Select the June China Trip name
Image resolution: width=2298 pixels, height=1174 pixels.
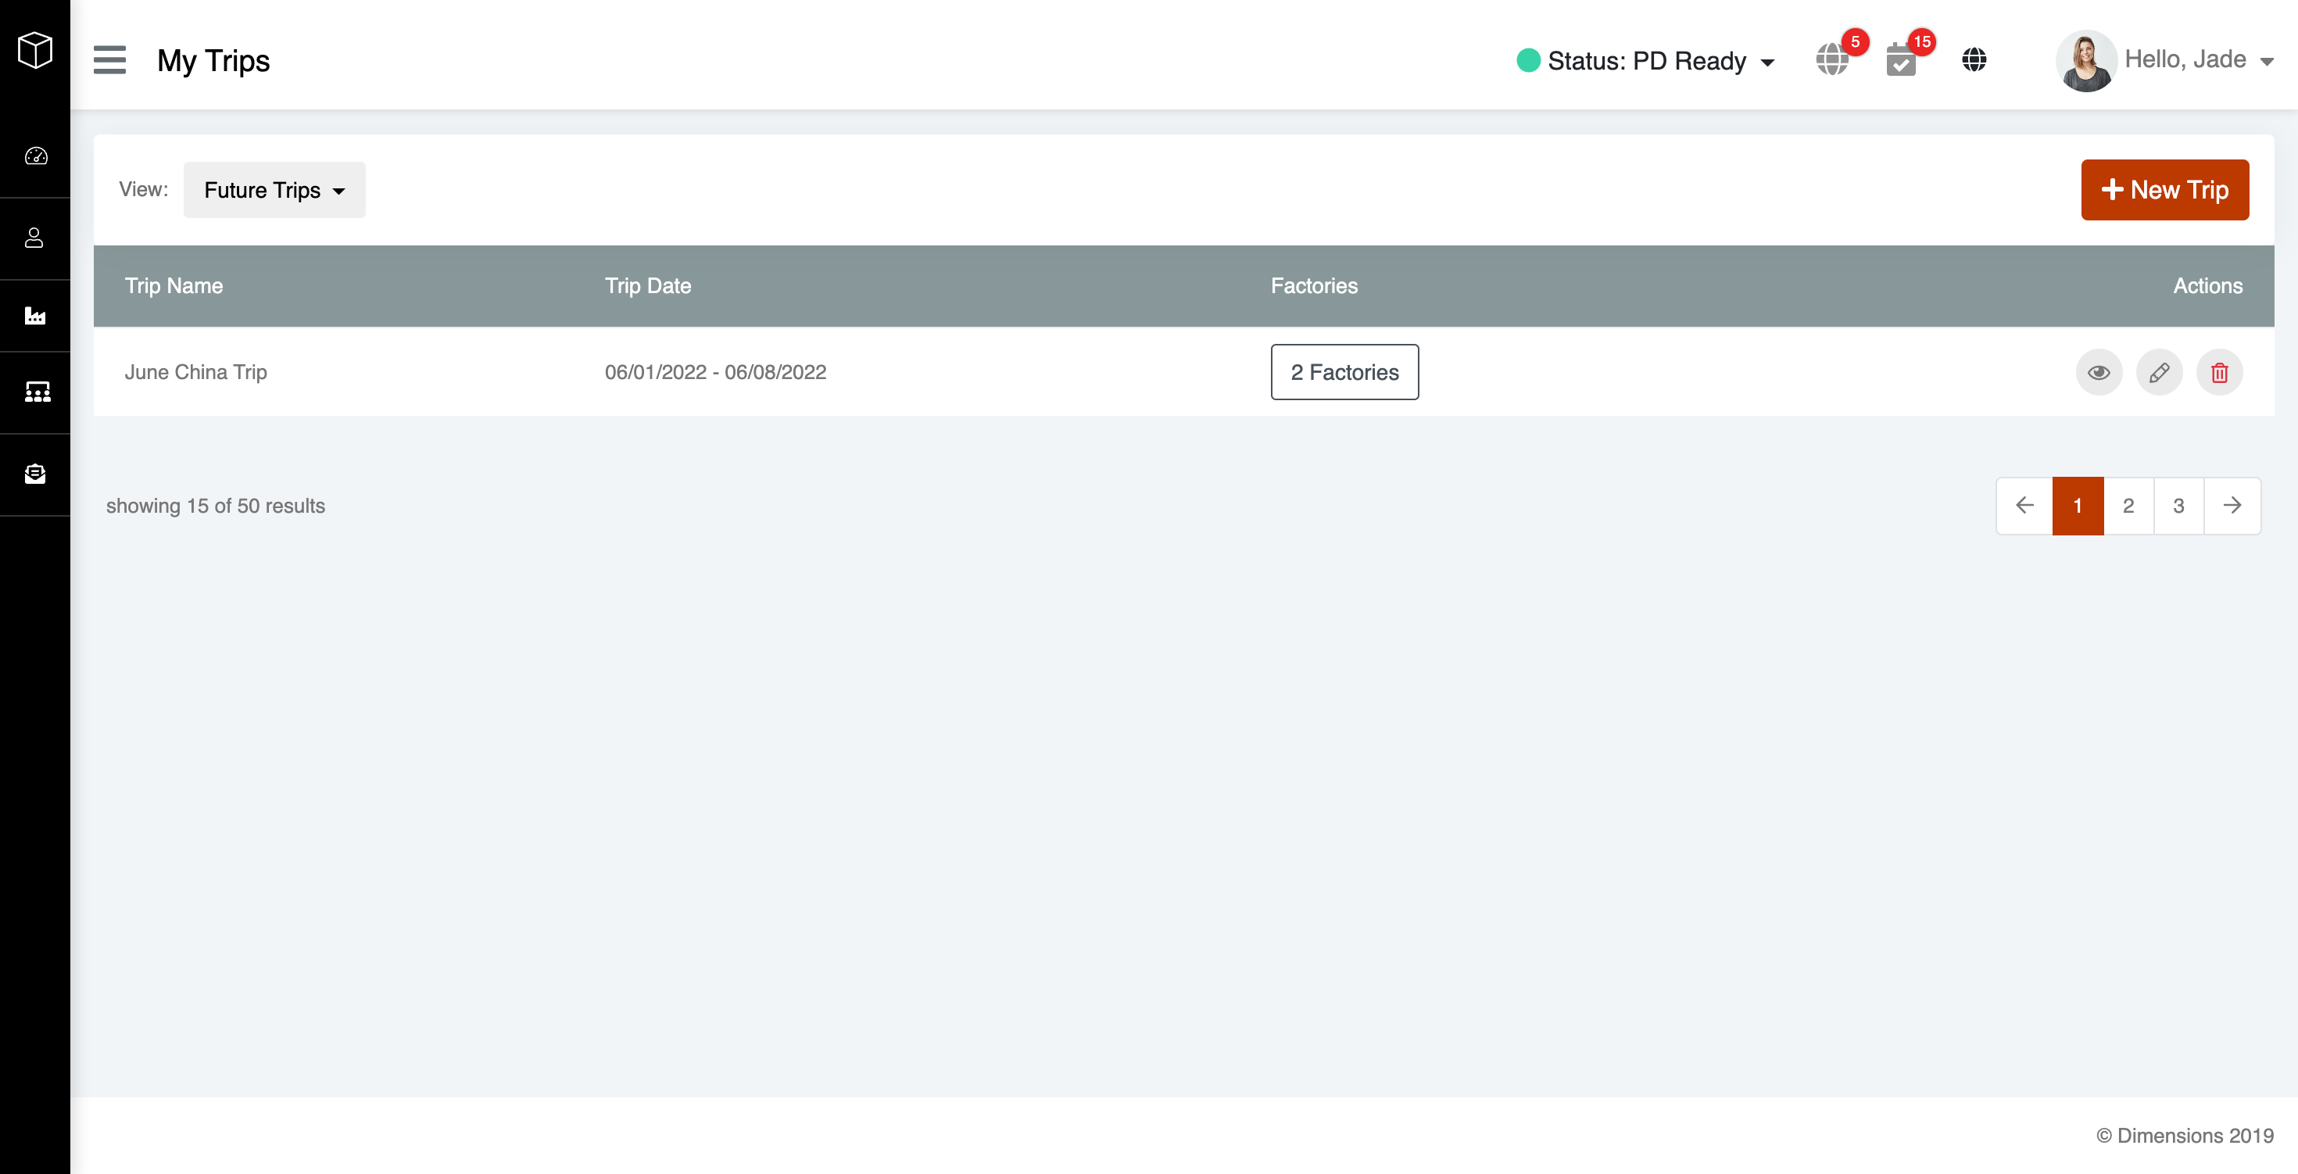coord(196,372)
